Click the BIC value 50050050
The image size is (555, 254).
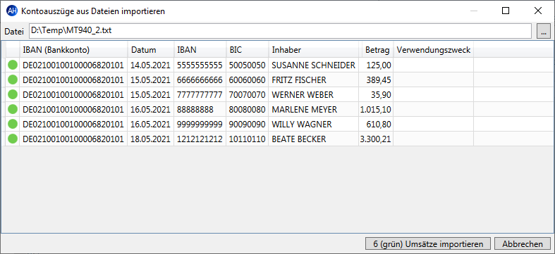click(x=247, y=65)
